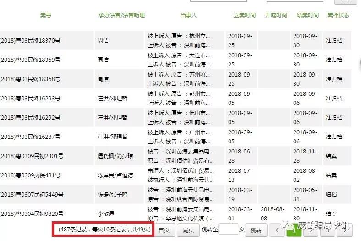Sort by 立案时间 column header
Image resolution: width=361 pixels, height=241 pixels.
pyautogui.click(x=245, y=16)
